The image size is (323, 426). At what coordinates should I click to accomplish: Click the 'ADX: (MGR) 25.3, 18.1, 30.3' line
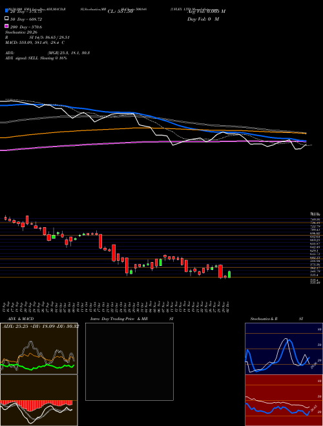pos(47,53)
